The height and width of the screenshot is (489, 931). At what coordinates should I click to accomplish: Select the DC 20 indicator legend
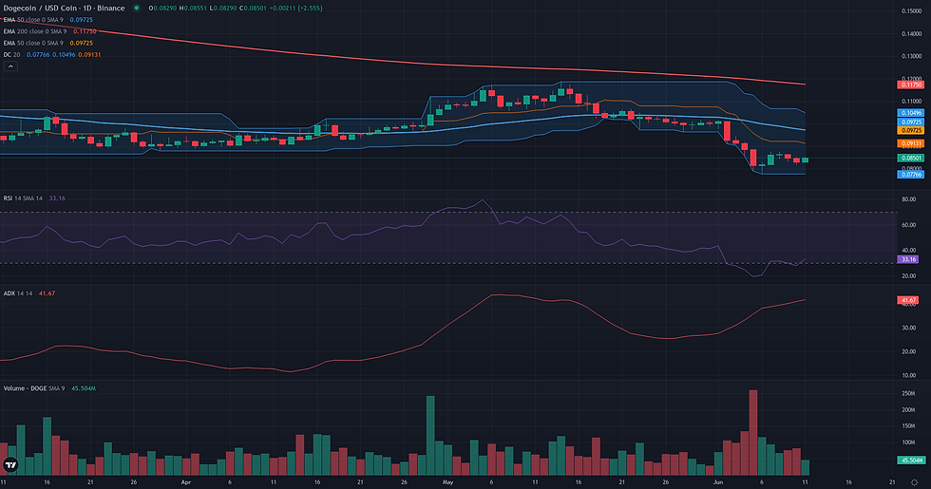point(52,55)
